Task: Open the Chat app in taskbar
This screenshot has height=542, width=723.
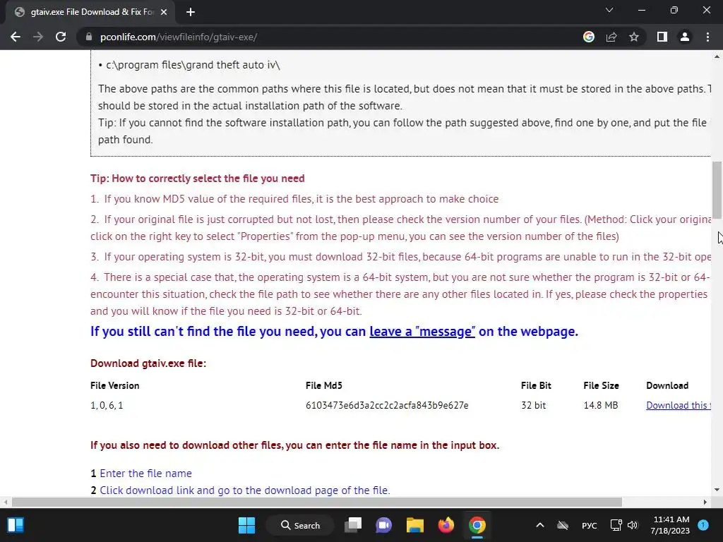Action: [x=383, y=525]
